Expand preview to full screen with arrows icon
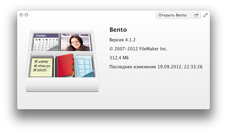Image resolution: width=227 pixels, height=133 pixels. [x=205, y=15]
